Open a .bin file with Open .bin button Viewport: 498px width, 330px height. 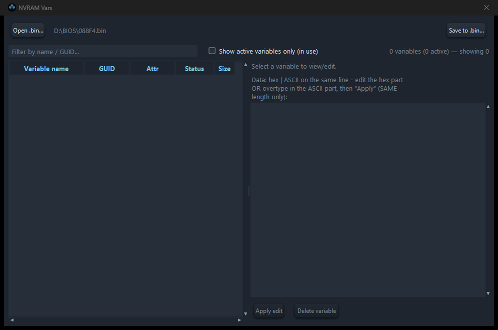[x=28, y=31]
